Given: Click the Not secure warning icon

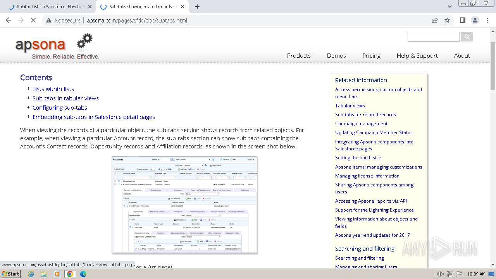Looking at the screenshot, I should (x=49, y=20).
